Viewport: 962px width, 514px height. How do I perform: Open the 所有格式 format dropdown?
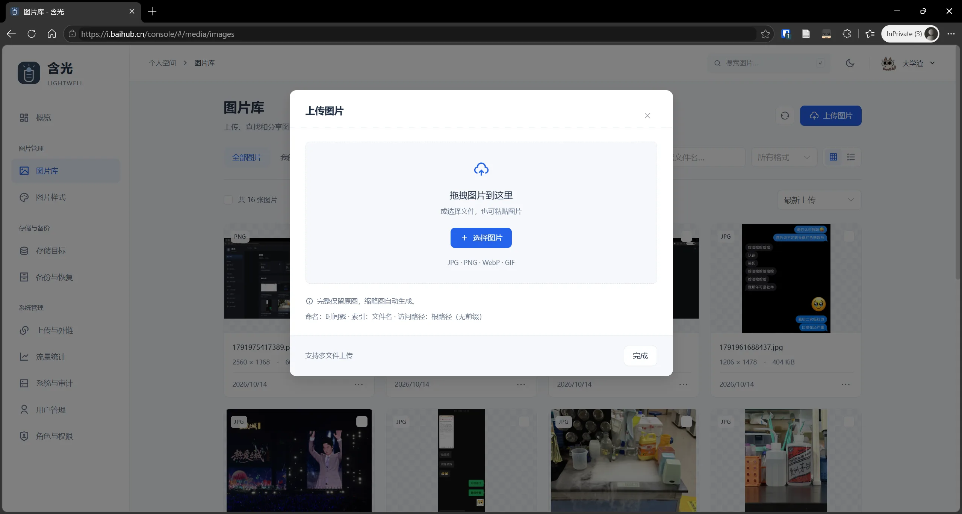[x=784, y=157]
